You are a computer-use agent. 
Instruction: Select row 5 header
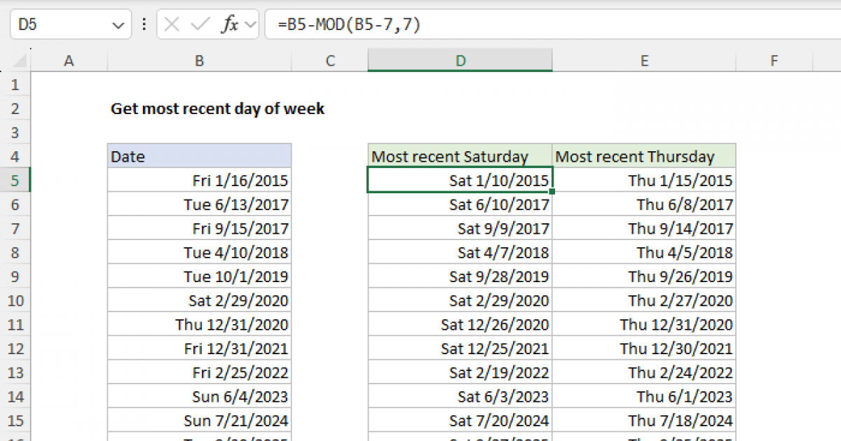pyautogui.click(x=15, y=181)
